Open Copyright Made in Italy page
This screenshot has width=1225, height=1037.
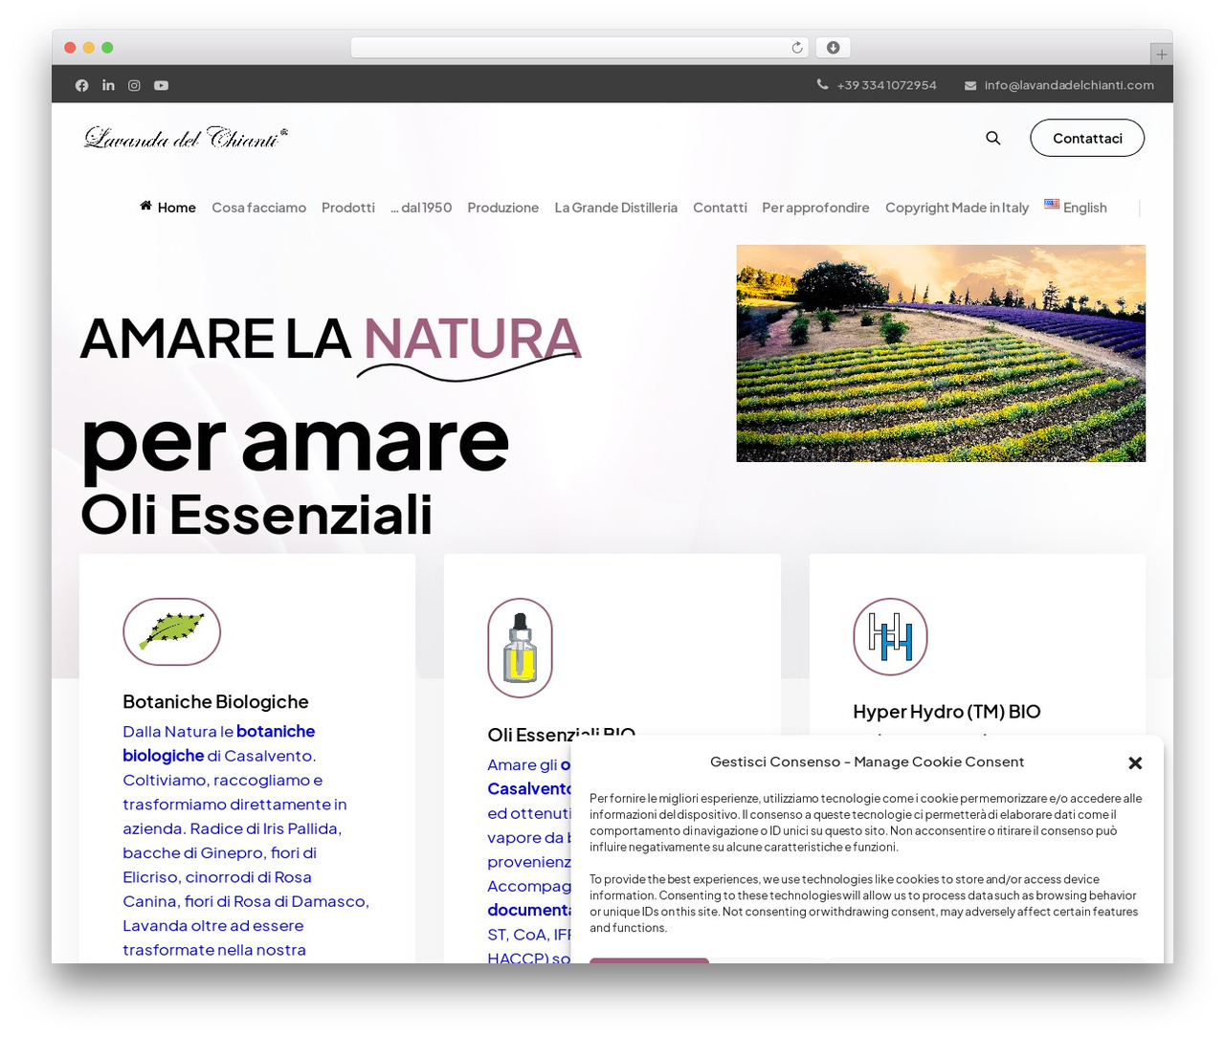pyautogui.click(x=957, y=208)
